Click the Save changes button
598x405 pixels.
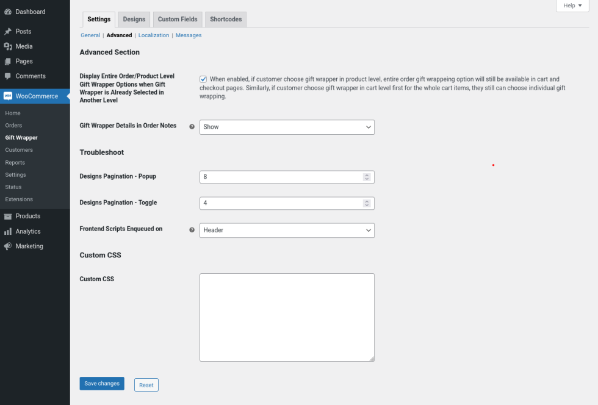point(102,384)
